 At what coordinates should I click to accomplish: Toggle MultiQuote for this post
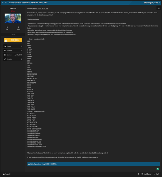coord(146,174)
